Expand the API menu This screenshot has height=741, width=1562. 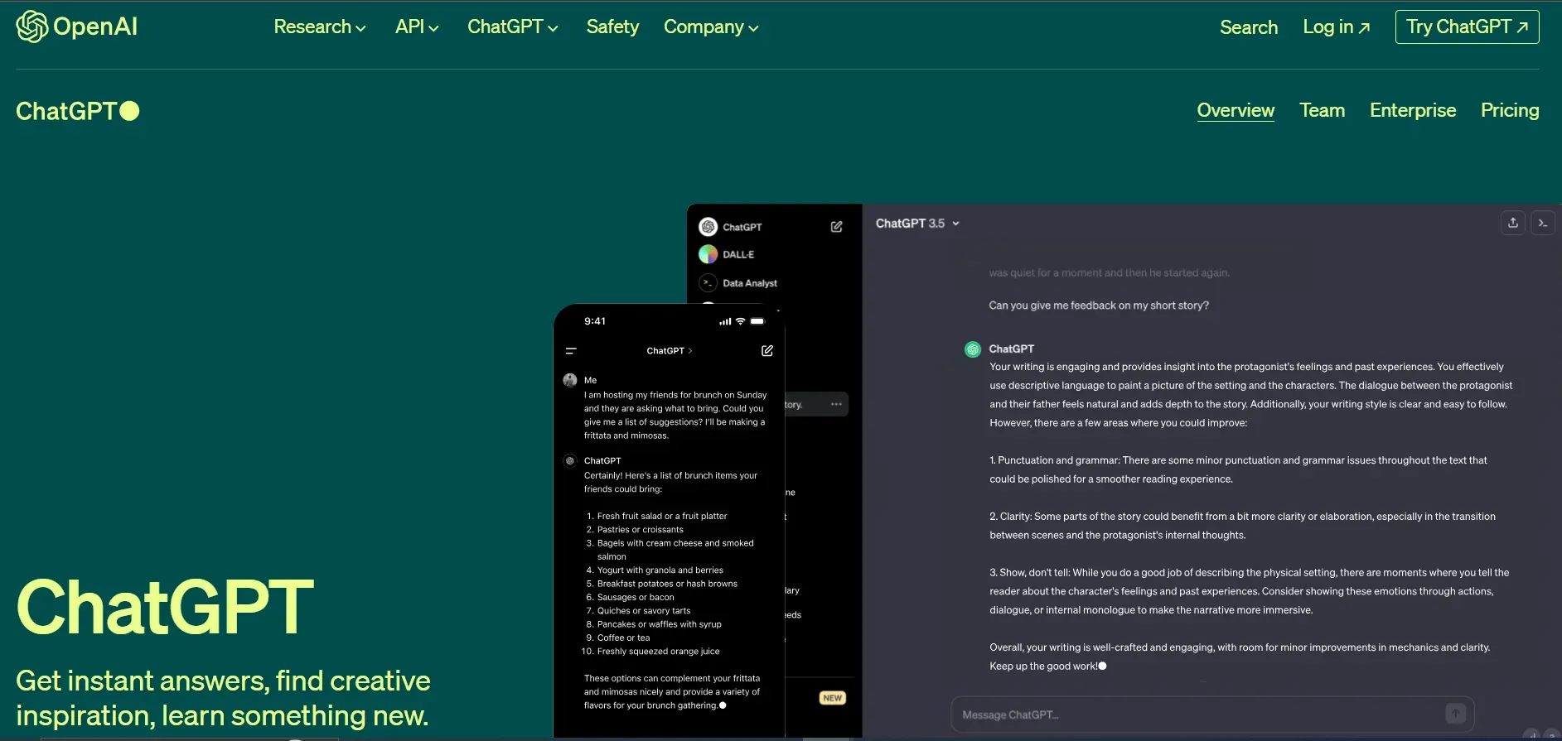(x=417, y=26)
